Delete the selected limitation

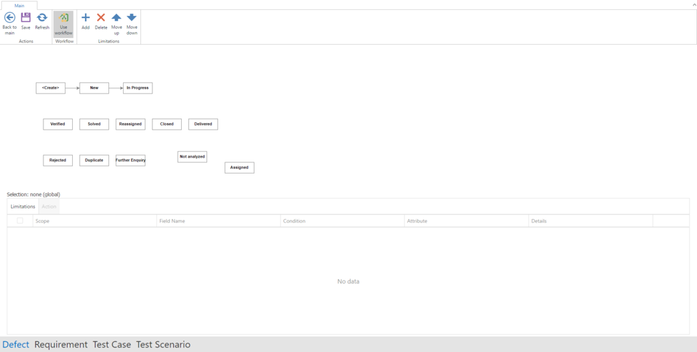[101, 18]
